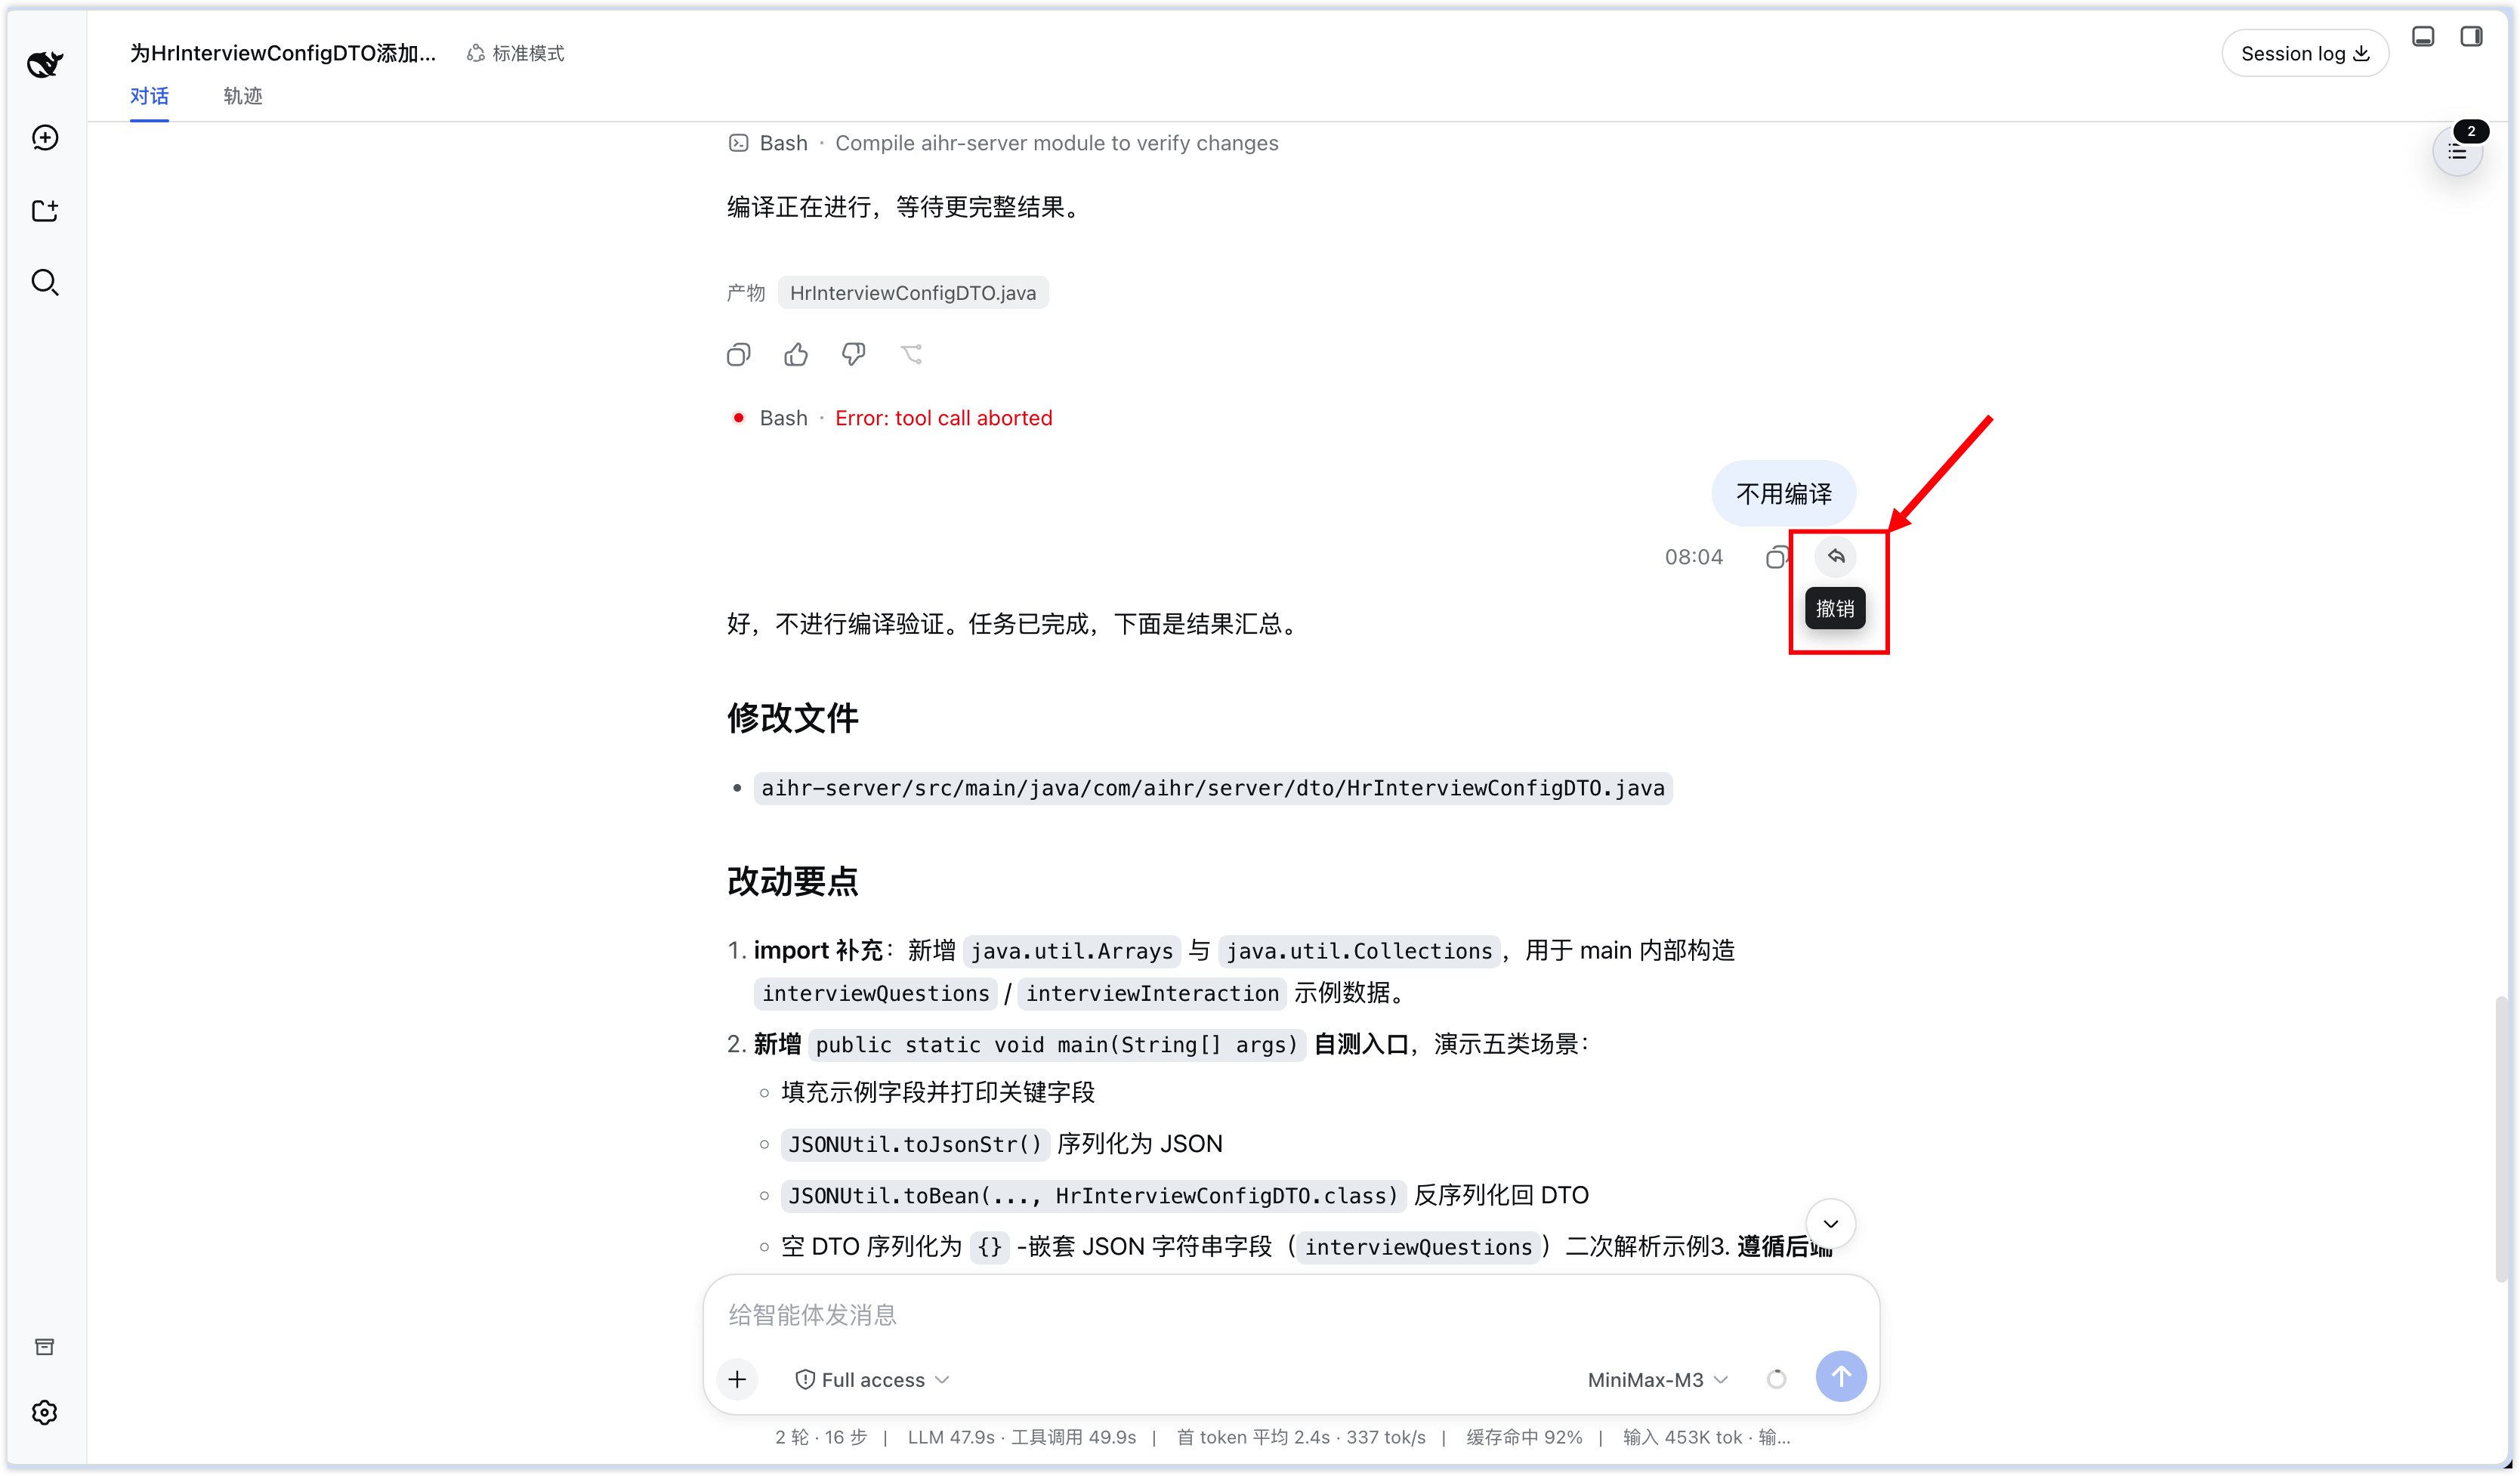2520x1476 pixels.
Task: Open settings gear in sidebar
Action: click(45, 1412)
